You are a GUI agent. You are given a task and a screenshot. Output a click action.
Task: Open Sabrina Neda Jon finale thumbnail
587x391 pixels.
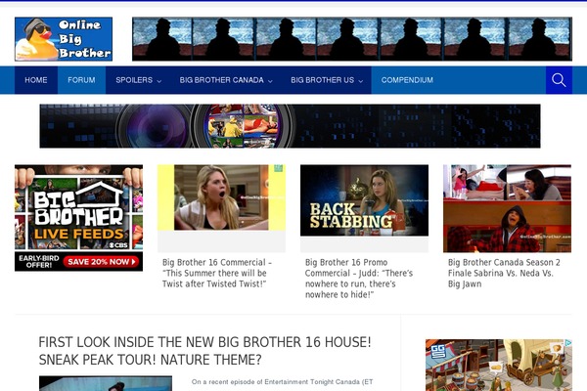pos(507,208)
